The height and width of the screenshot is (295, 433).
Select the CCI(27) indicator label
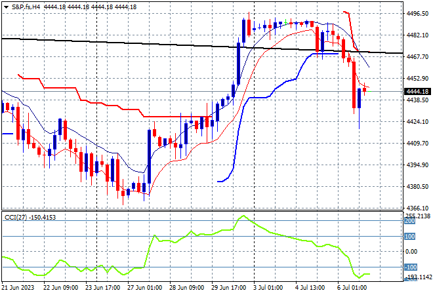point(16,218)
